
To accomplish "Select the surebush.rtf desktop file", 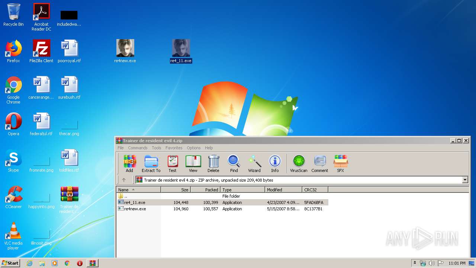I will 69,88.
